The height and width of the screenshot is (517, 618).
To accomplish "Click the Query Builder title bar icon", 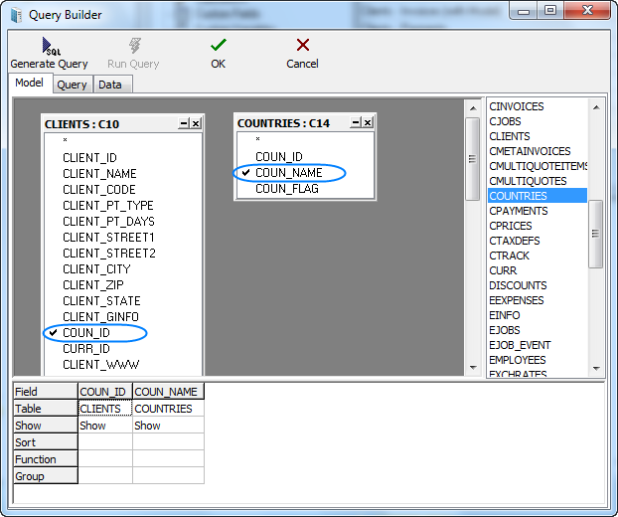I will (17, 15).
